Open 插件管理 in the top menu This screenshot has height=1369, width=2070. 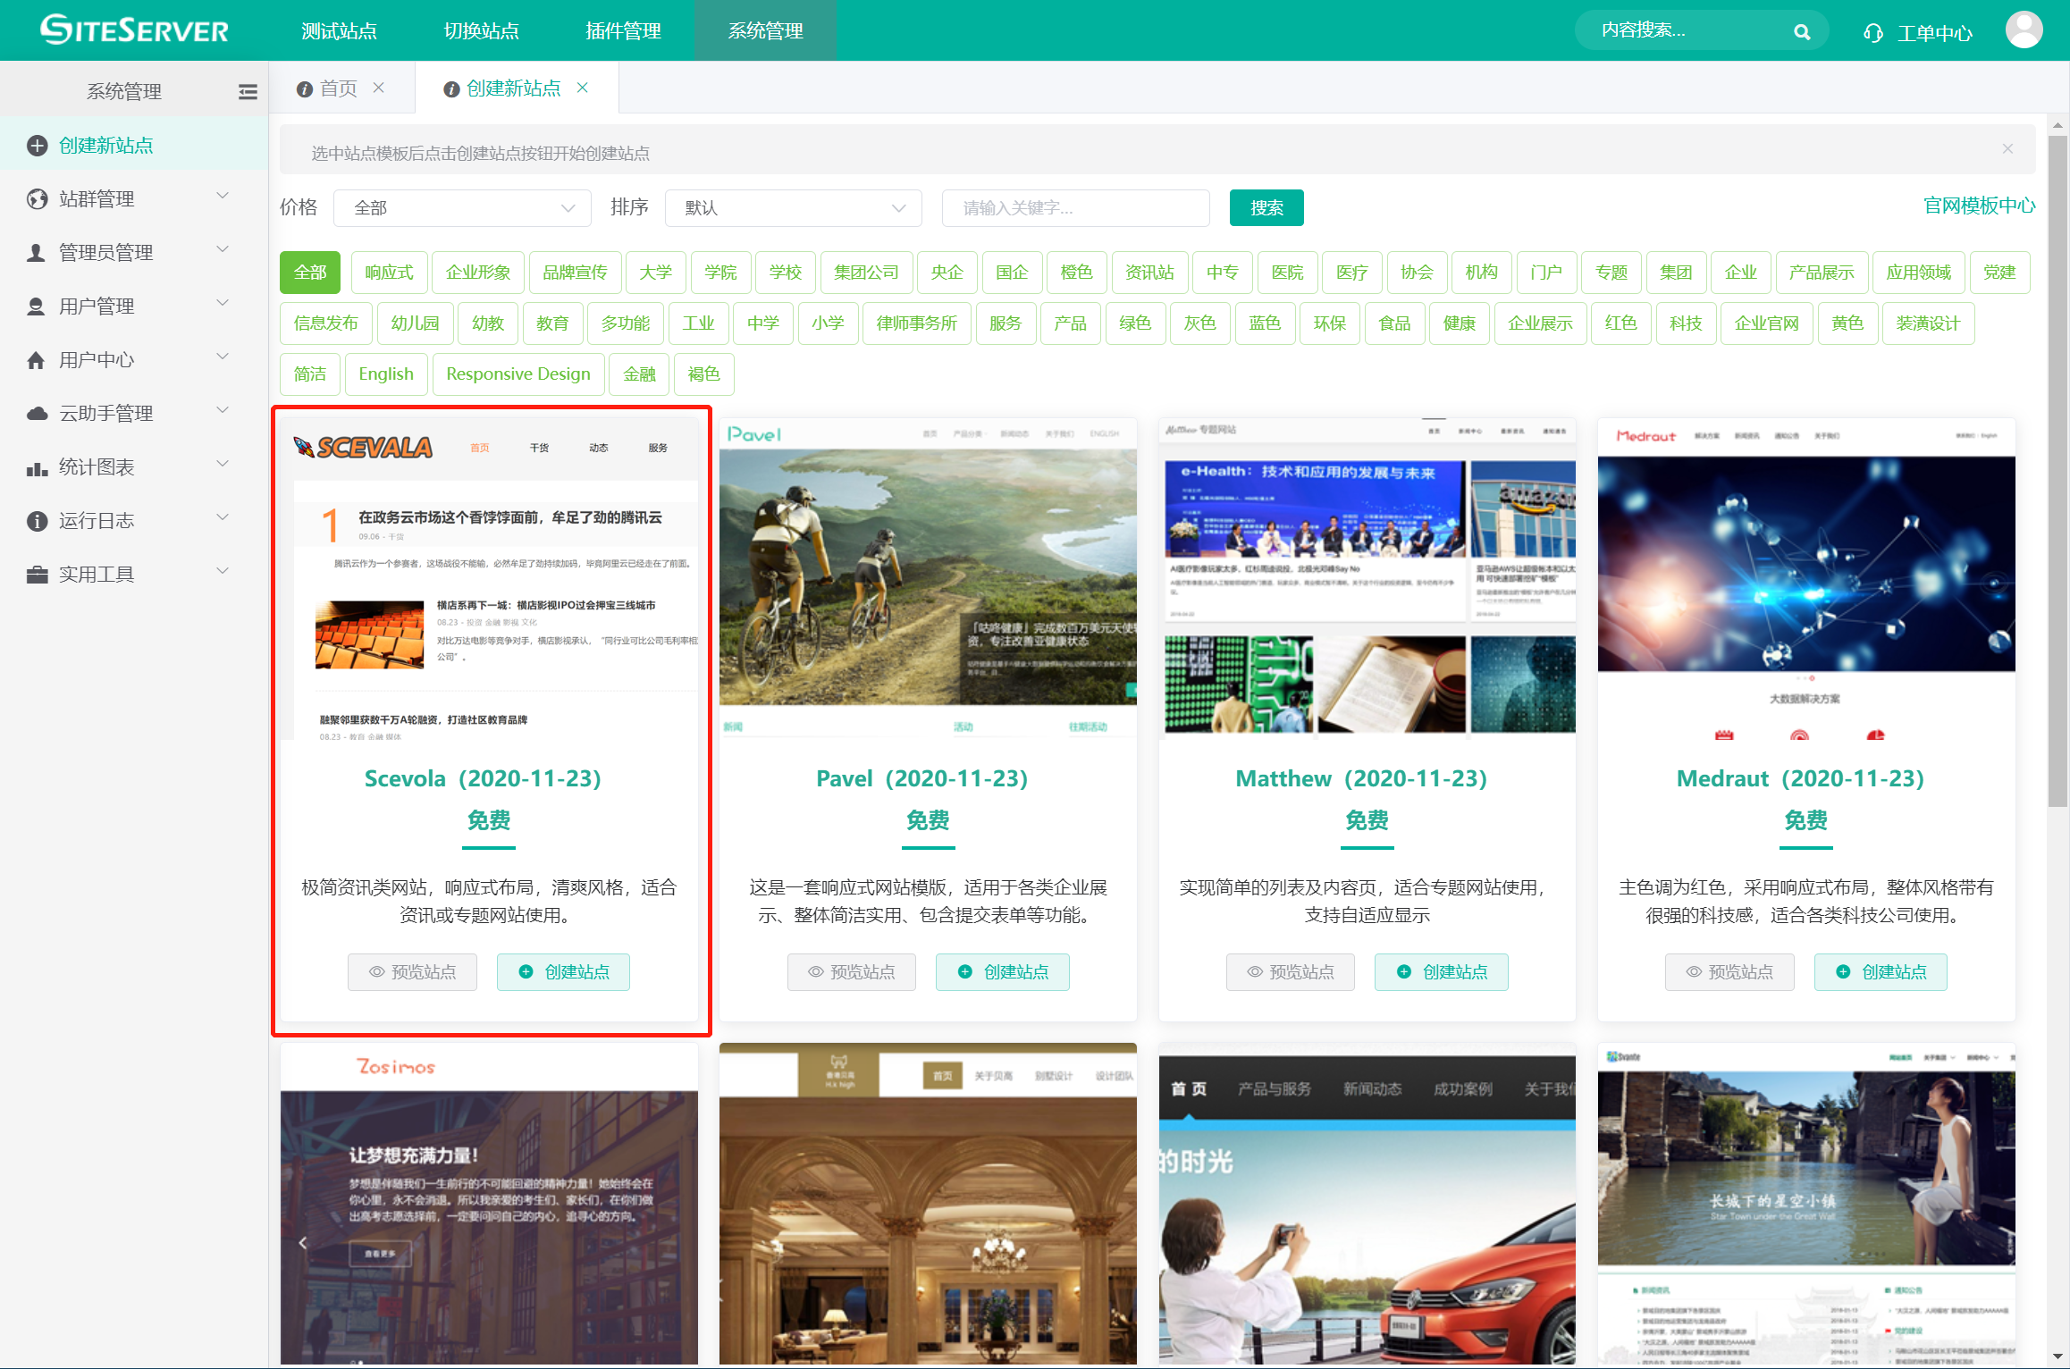tap(623, 31)
